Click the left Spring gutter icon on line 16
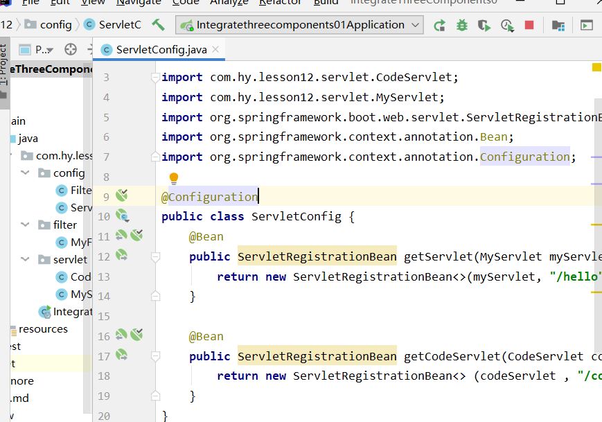Viewport: 602px width, 422px height. (121, 335)
